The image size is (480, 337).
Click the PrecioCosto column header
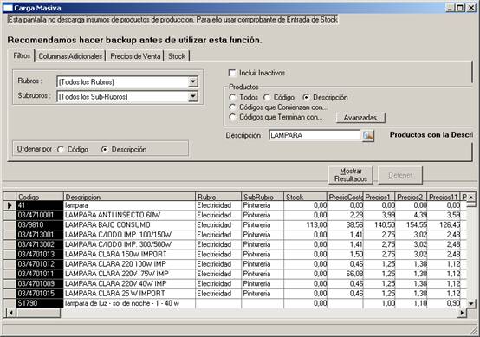[x=345, y=197]
